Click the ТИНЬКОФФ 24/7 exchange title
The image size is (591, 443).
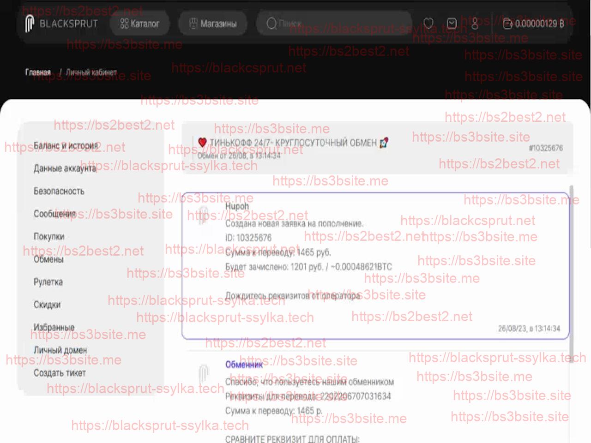pyautogui.click(x=293, y=143)
